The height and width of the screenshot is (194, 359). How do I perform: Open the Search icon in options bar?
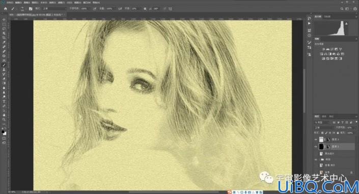point(342,9)
